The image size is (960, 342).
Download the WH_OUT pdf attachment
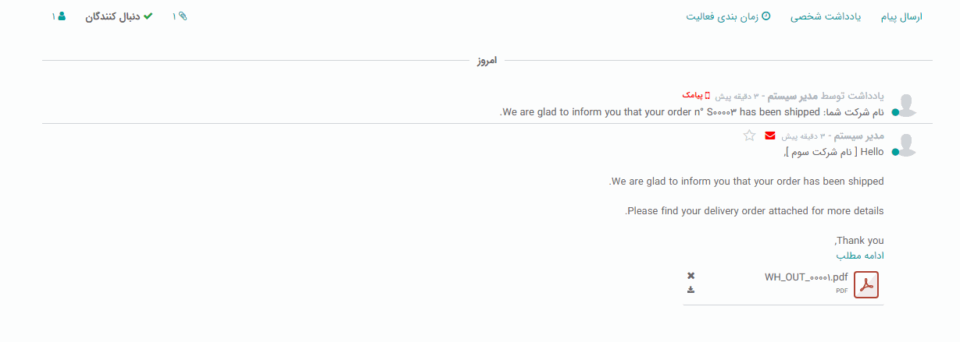[691, 290]
